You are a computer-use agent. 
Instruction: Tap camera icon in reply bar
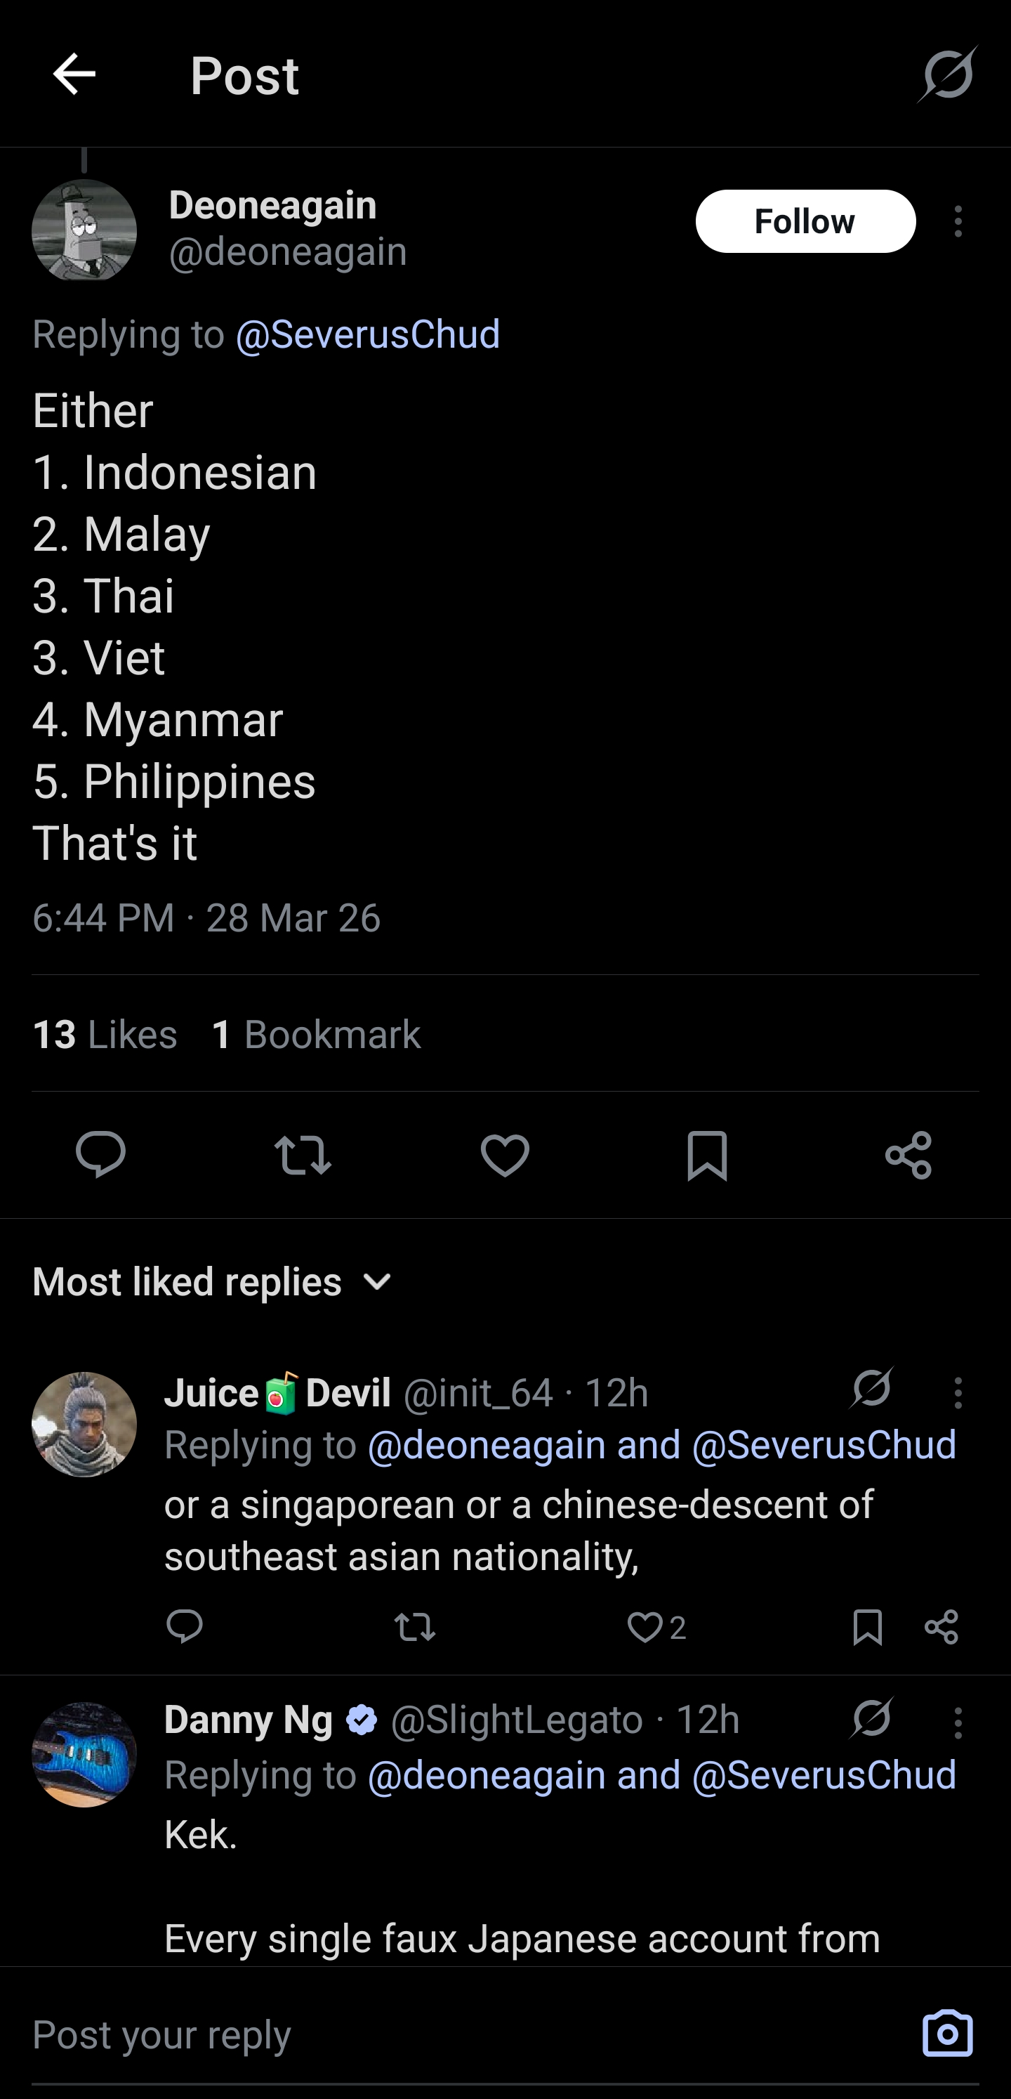[x=947, y=2033]
